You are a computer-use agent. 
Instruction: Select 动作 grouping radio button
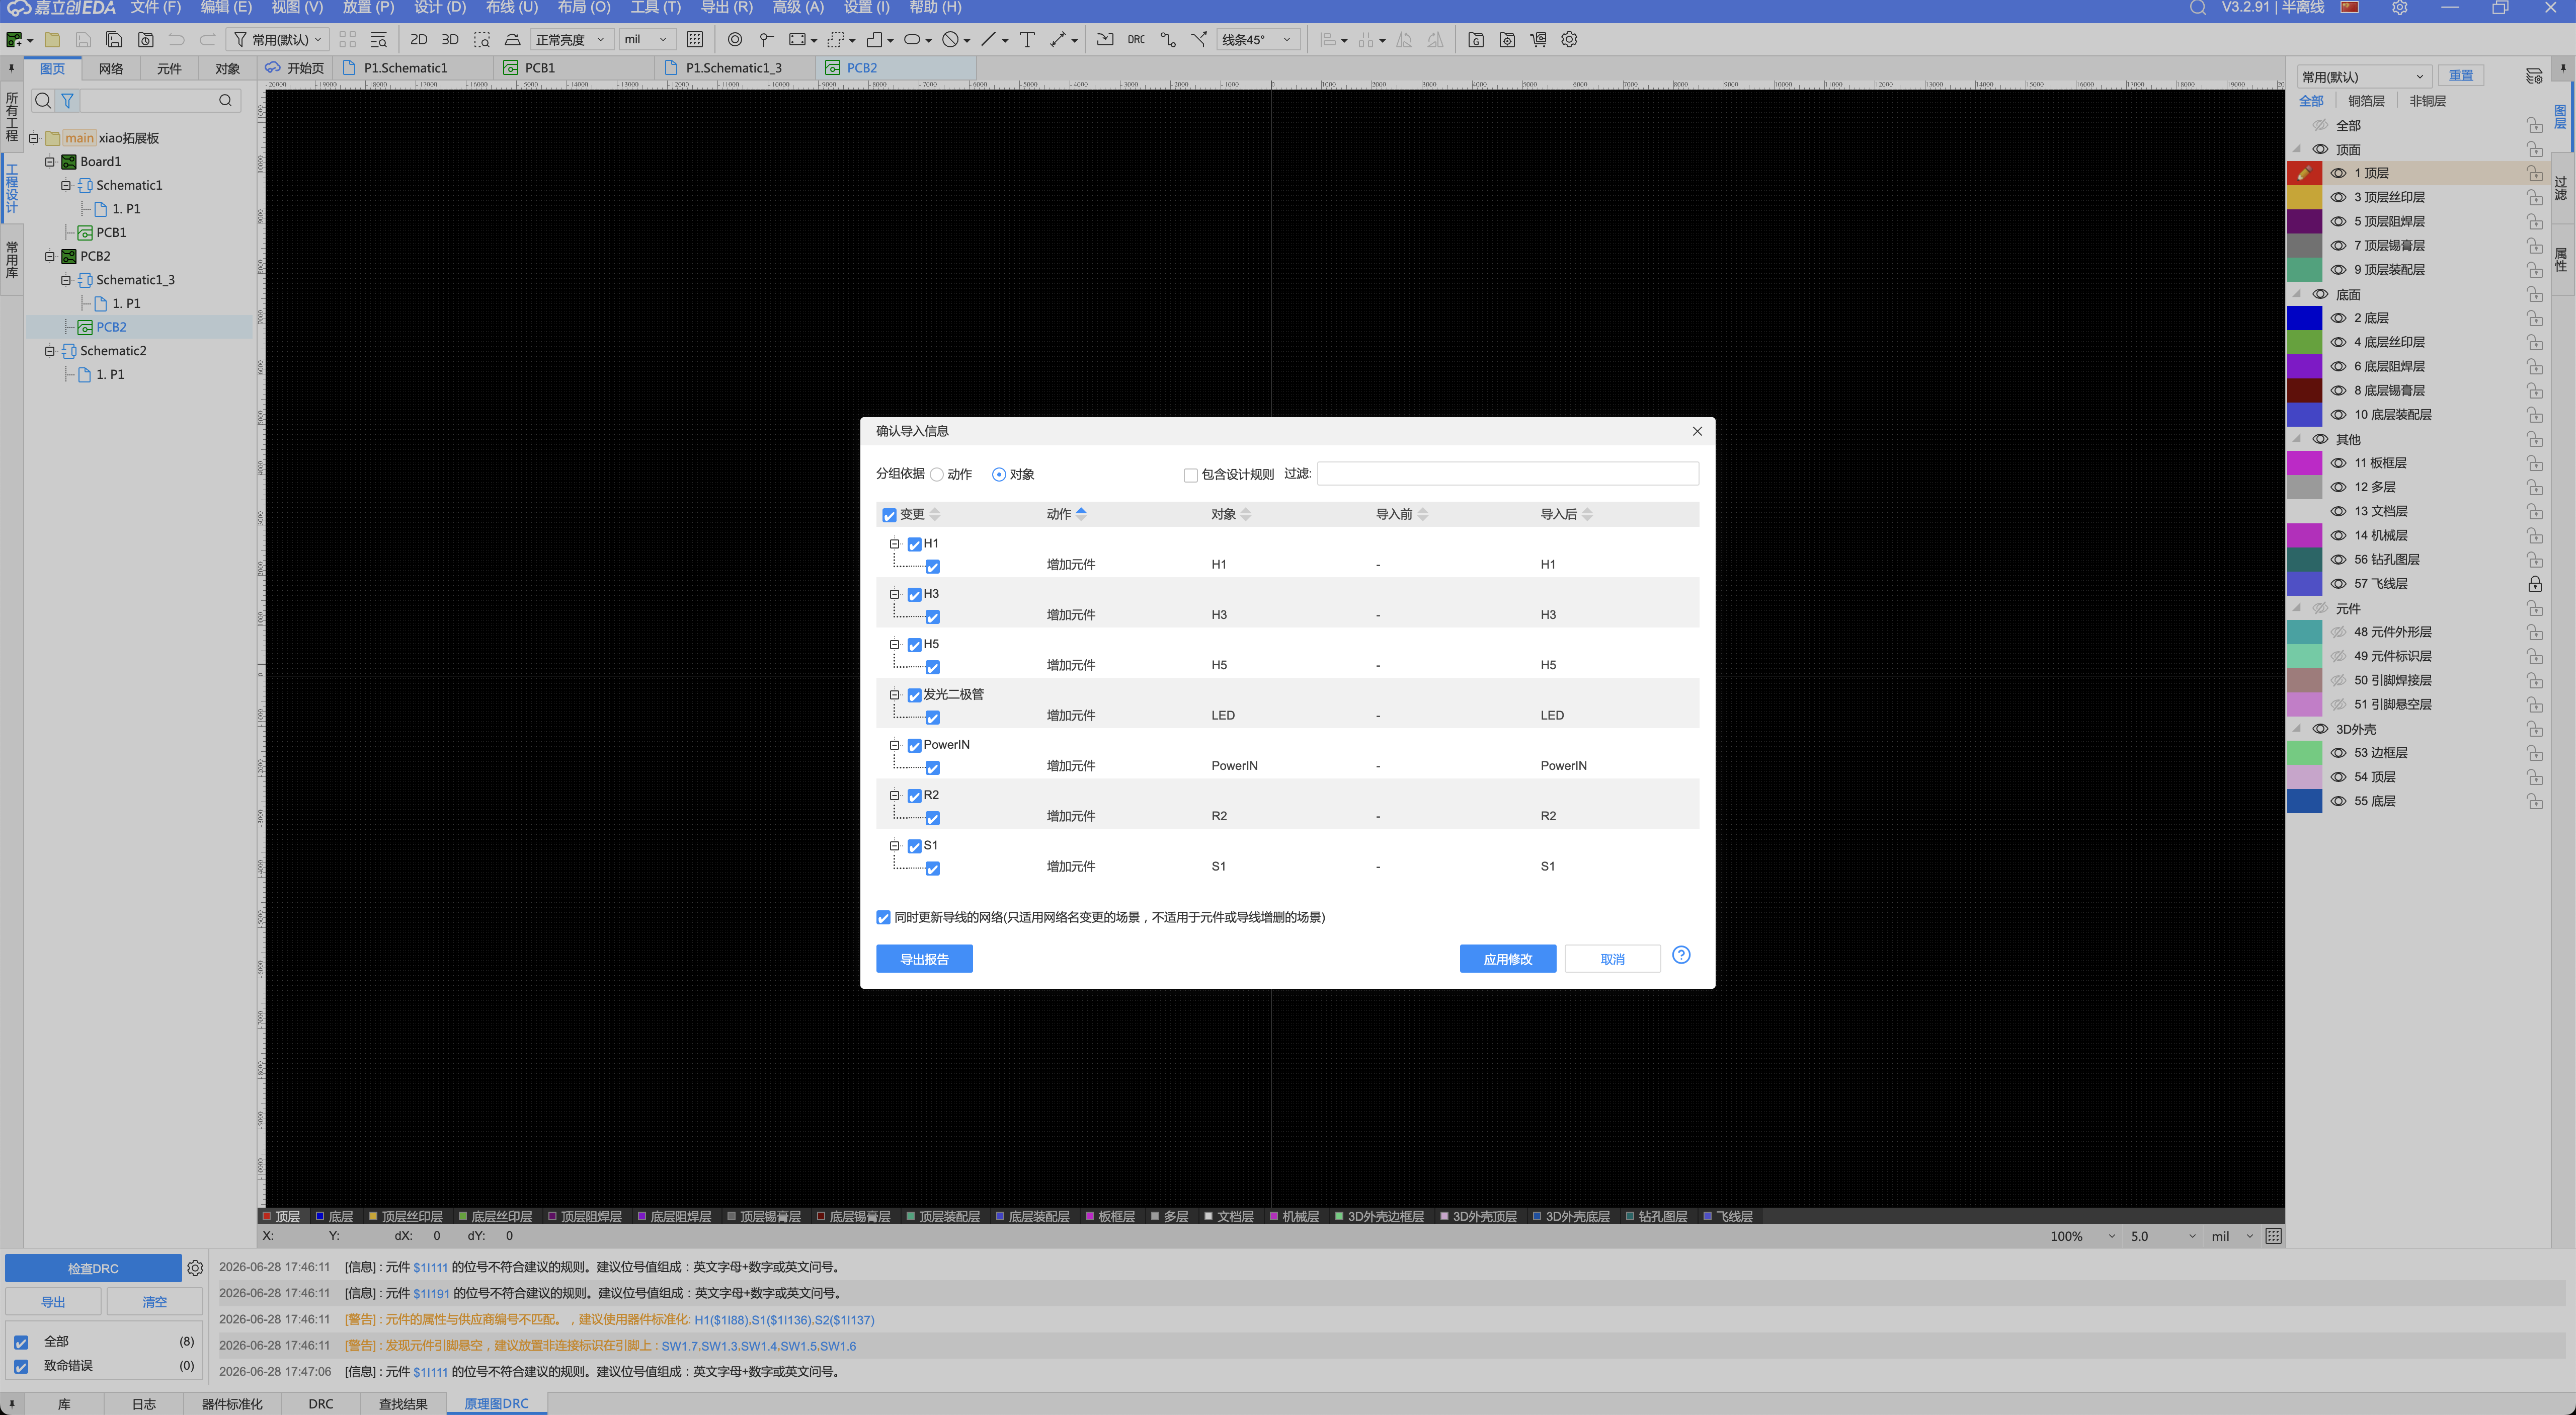pos(937,475)
